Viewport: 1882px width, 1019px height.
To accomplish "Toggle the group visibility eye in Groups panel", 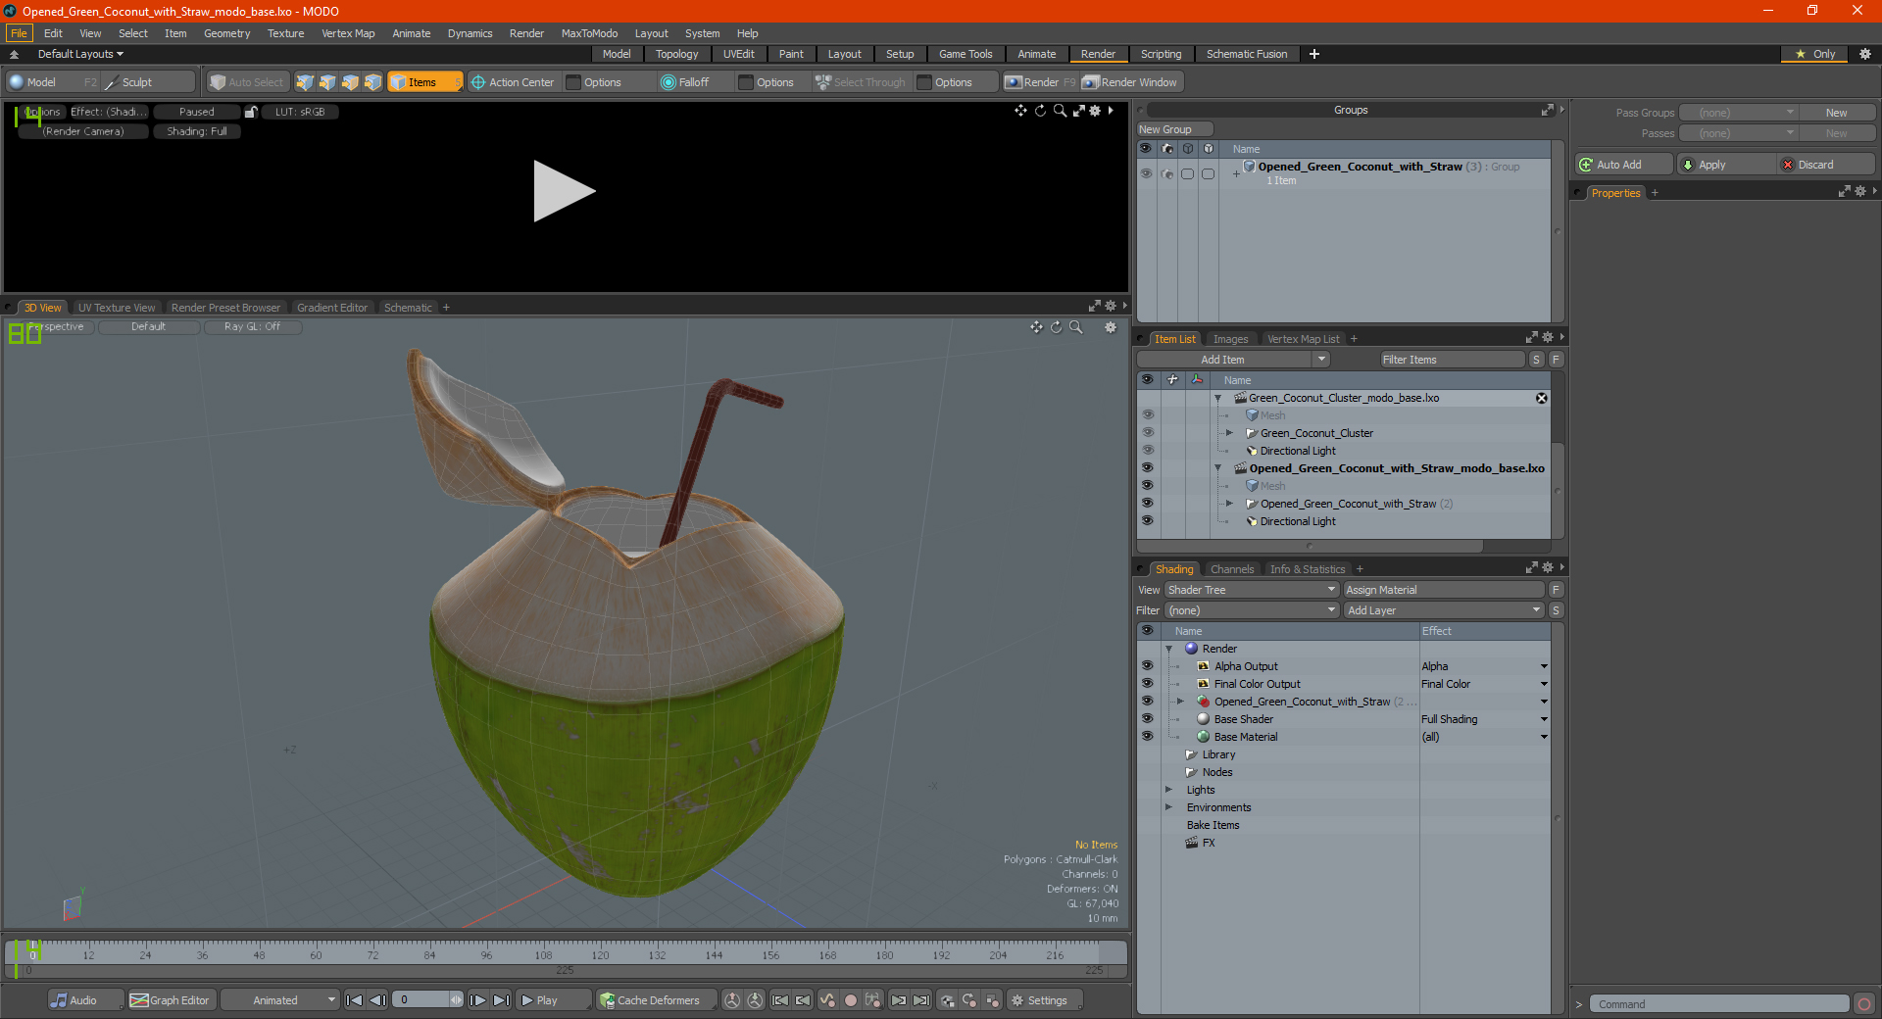I will pos(1146,173).
